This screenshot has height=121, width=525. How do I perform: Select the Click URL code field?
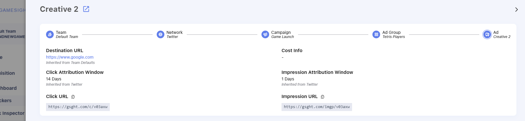tap(78, 107)
